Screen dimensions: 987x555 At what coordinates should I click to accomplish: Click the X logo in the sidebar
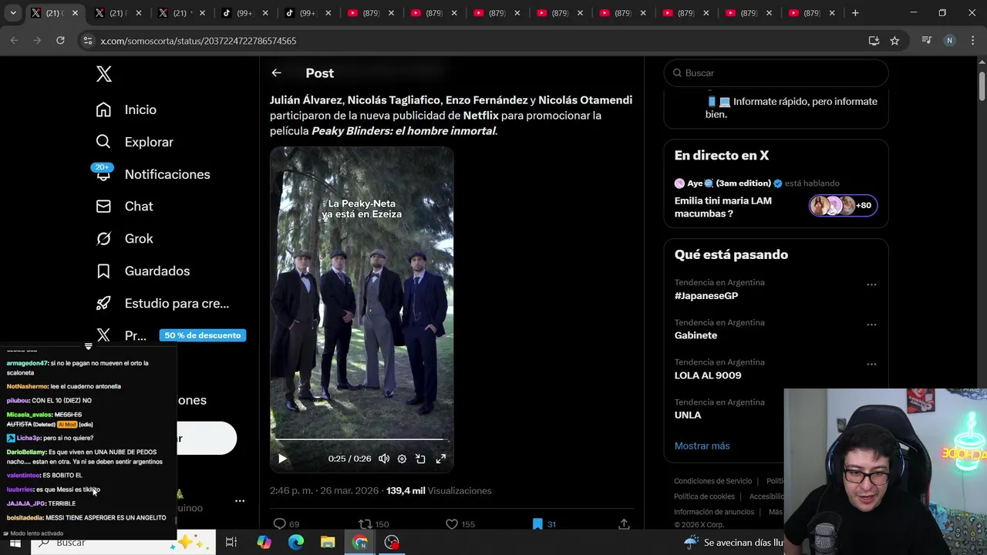coord(104,74)
